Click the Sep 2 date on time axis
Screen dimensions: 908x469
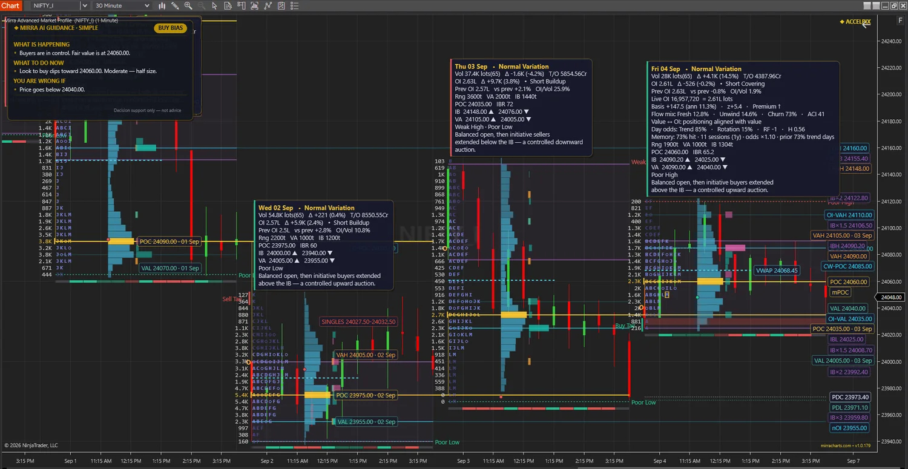coord(267,461)
